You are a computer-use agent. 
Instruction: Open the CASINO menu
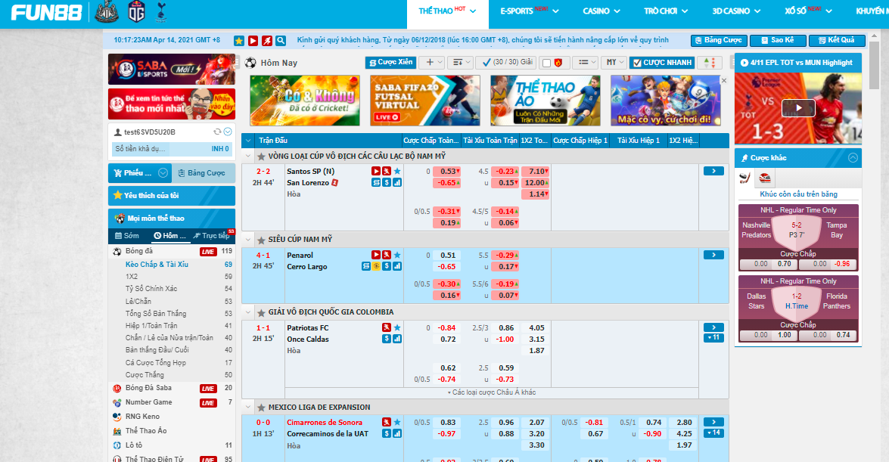(601, 11)
